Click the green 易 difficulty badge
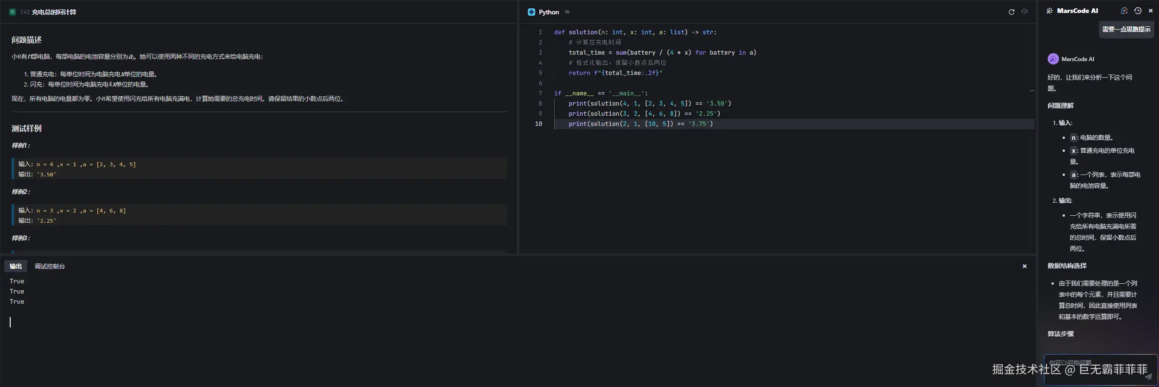This screenshot has height=387, width=1159. 13,12
